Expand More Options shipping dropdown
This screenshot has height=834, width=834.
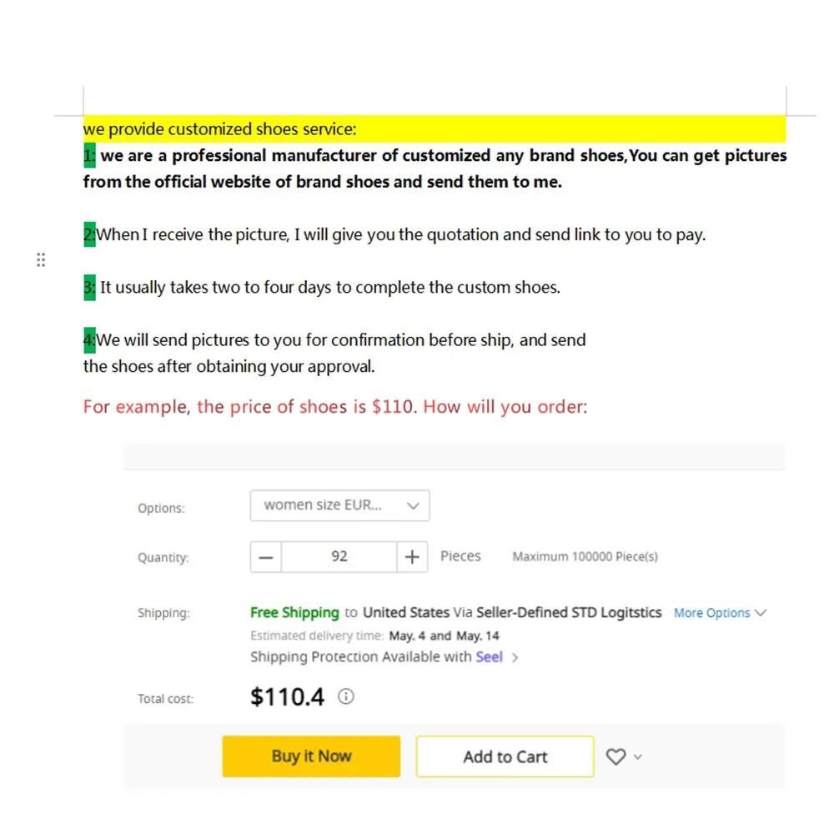[720, 613]
